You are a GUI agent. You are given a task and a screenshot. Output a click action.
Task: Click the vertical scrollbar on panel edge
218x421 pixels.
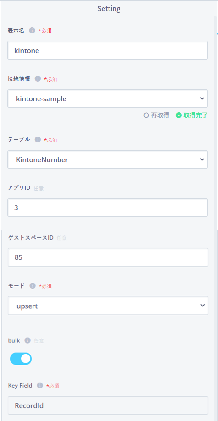(216, 122)
